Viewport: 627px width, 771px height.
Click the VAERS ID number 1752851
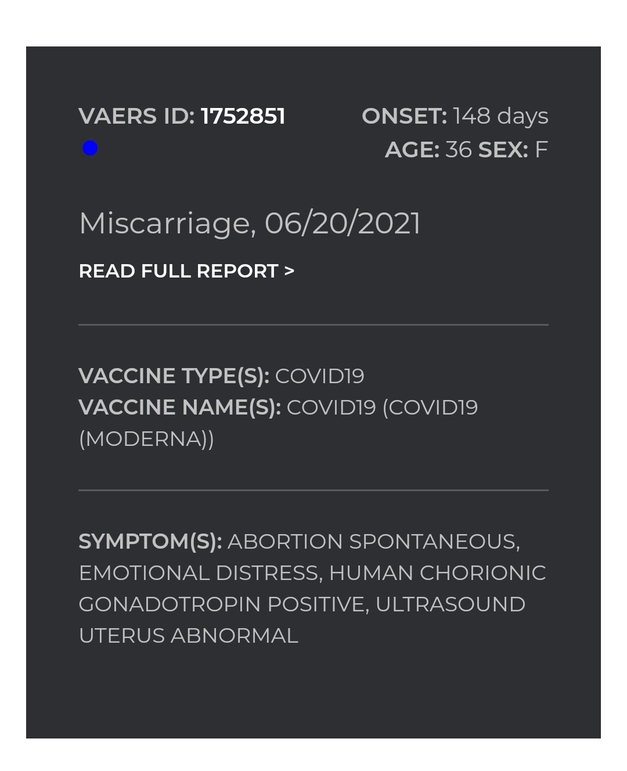pos(243,116)
